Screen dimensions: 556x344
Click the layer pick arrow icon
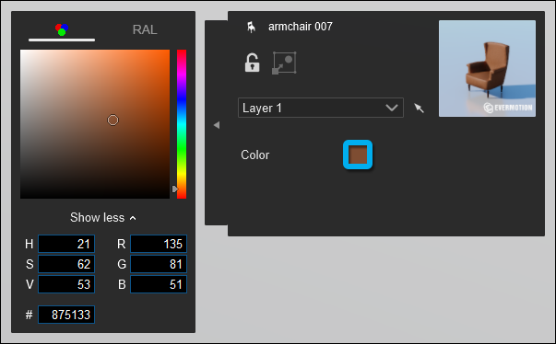coord(420,108)
